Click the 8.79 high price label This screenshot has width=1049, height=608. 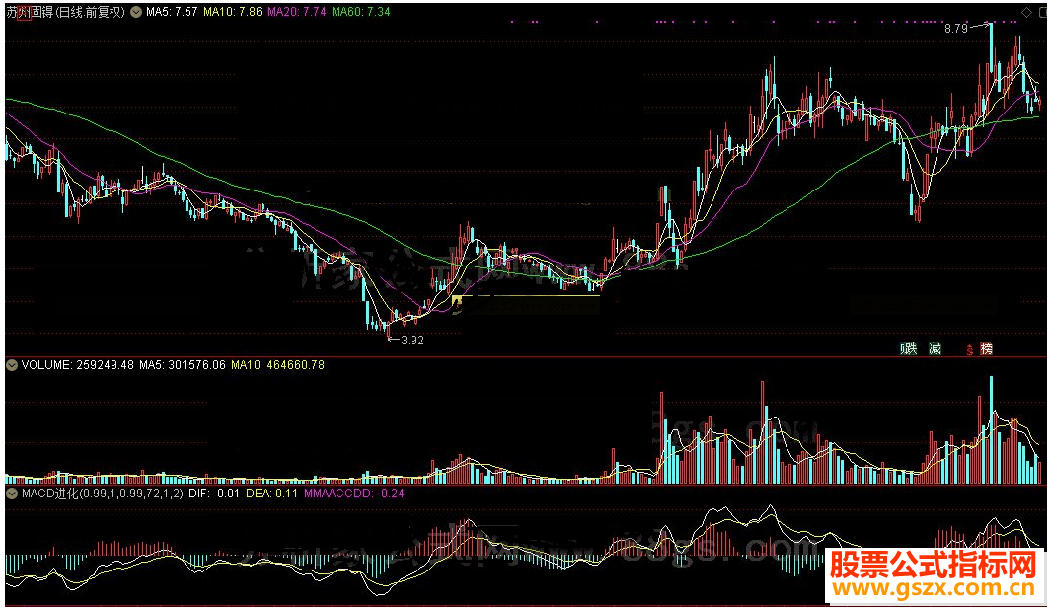click(956, 28)
